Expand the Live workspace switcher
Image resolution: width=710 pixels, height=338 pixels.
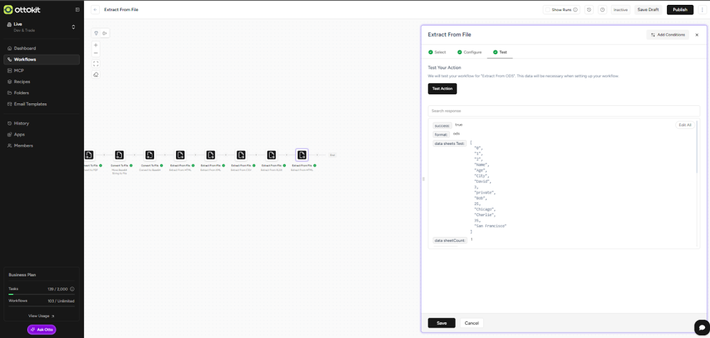click(x=73, y=27)
